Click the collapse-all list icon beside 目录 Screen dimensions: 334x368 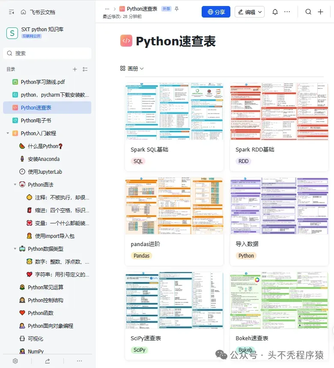pyautogui.click(x=85, y=69)
